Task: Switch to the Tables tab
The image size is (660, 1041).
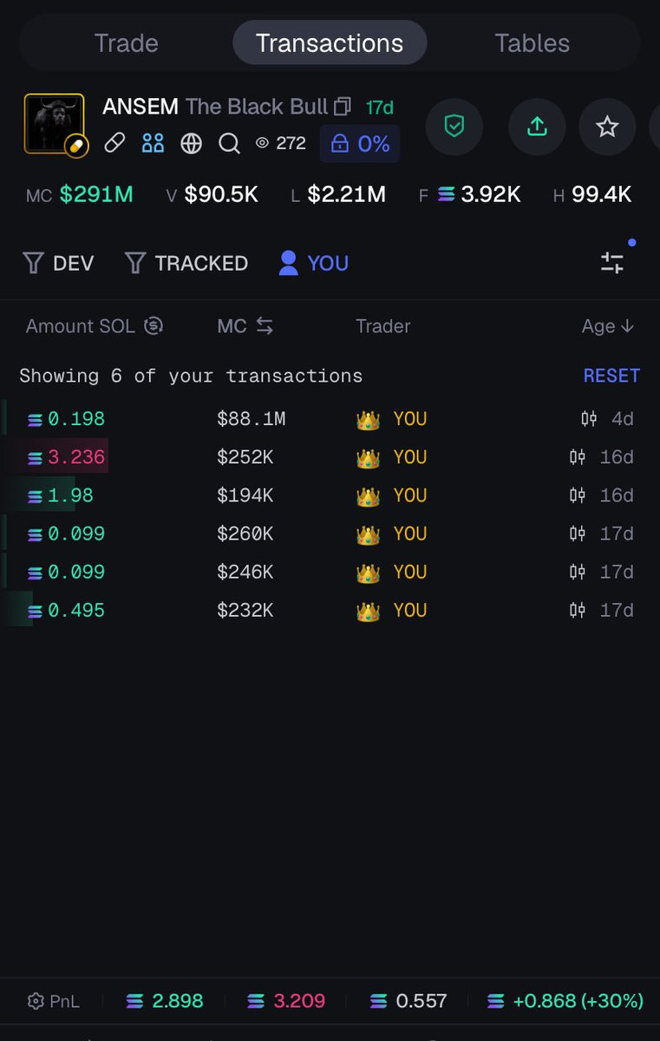Action: pos(533,43)
